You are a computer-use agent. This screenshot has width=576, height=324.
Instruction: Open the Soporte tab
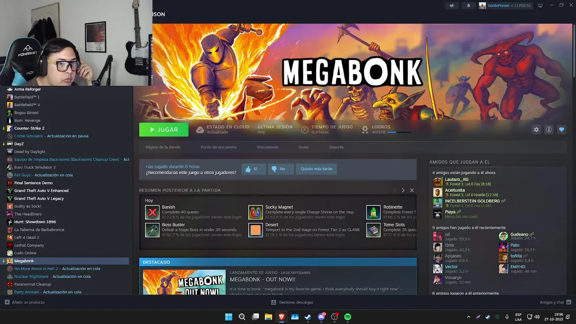336,147
